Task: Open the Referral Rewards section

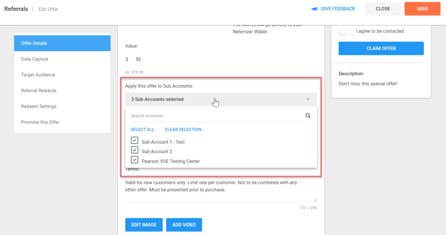Action: coord(39,91)
